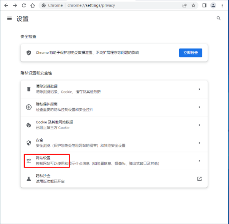Screen dimensions: 229x224
Task: Expand the 网站设置 row arrow
Action: (199, 161)
